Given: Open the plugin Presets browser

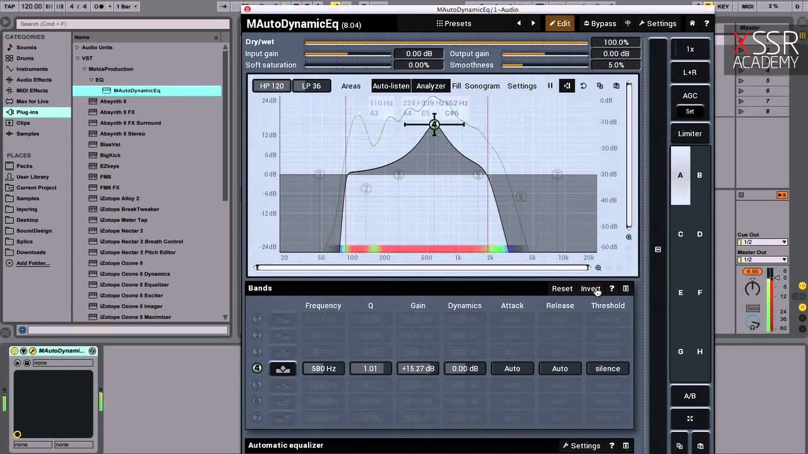Looking at the screenshot, I should pyautogui.click(x=453, y=23).
